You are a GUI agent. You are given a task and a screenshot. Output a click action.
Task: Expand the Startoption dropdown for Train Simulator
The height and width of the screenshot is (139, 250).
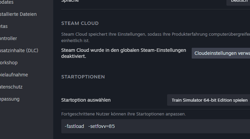point(209,100)
